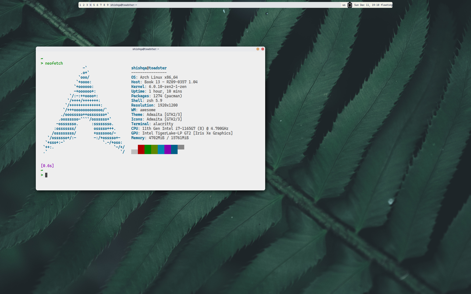
Task: Select workspace tag 4 in the bar
Action: [x=91, y=5]
